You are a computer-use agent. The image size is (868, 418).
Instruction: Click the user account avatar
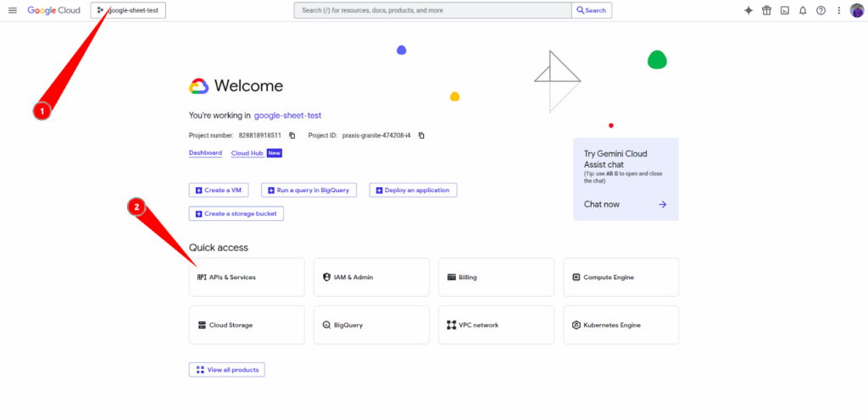point(856,10)
